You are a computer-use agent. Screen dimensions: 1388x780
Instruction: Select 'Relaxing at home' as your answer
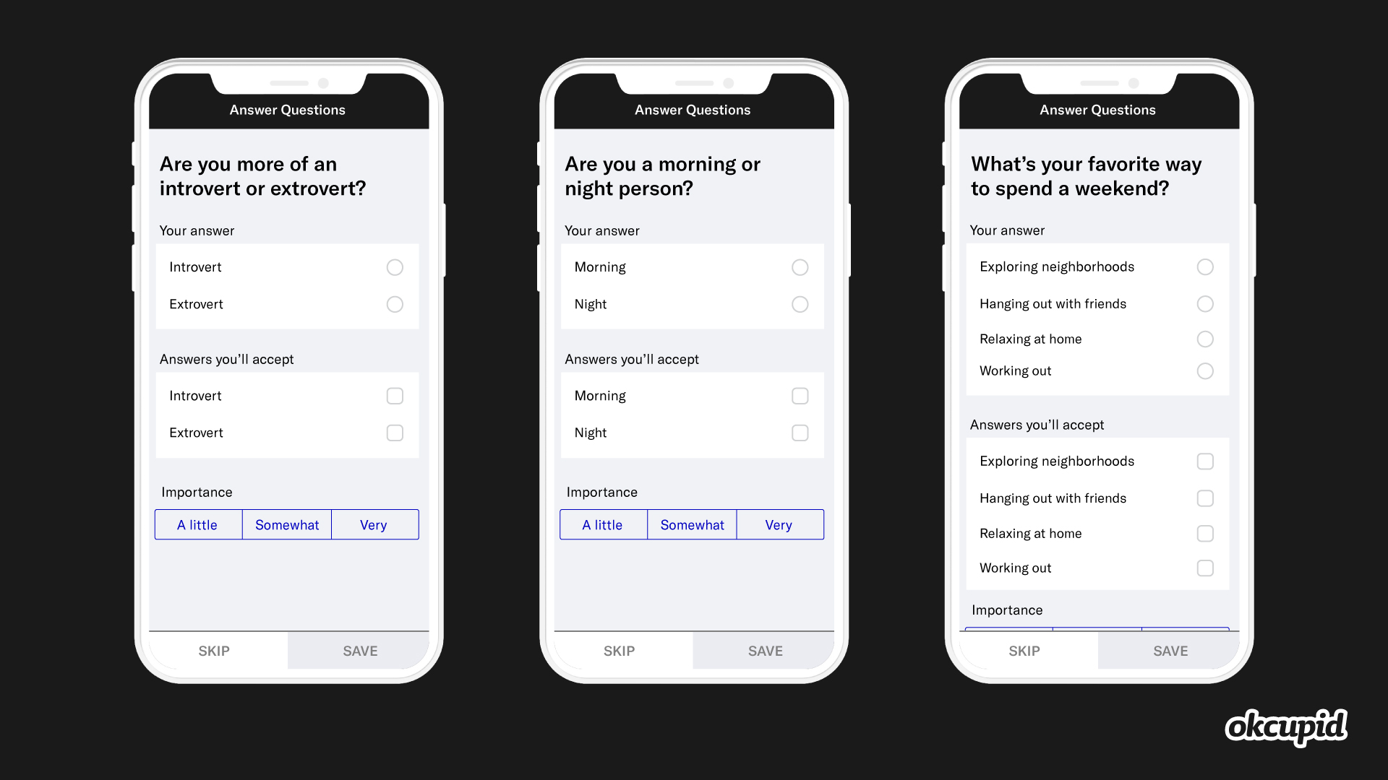click(1205, 339)
